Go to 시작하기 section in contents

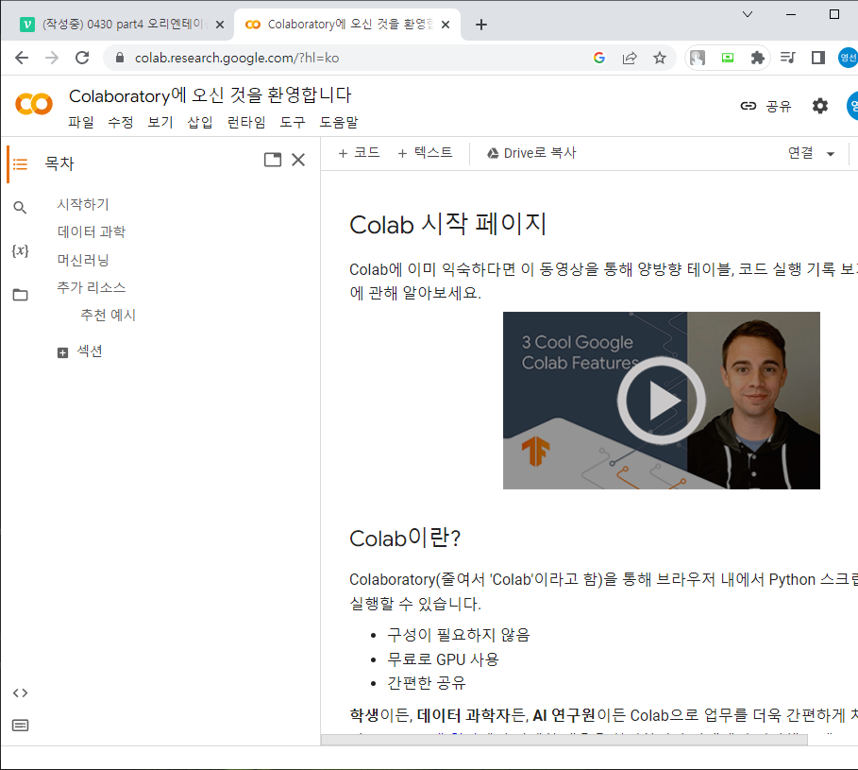(83, 204)
